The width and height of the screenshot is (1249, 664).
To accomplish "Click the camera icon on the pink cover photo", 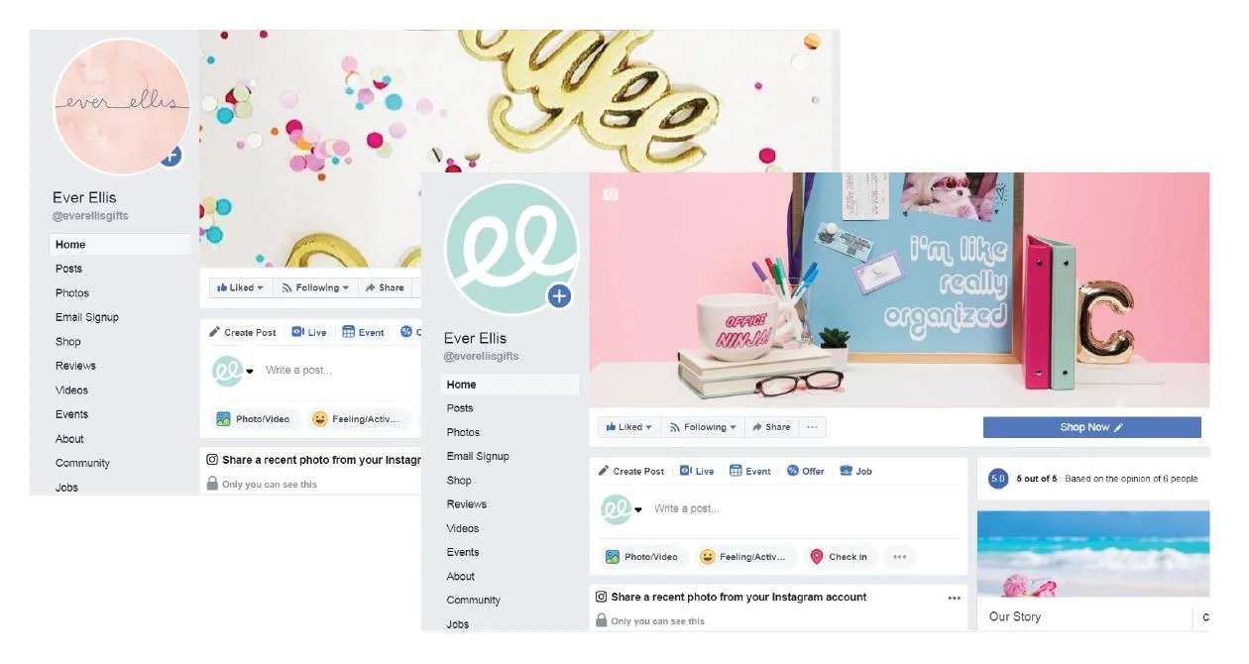I will [611, 194].
